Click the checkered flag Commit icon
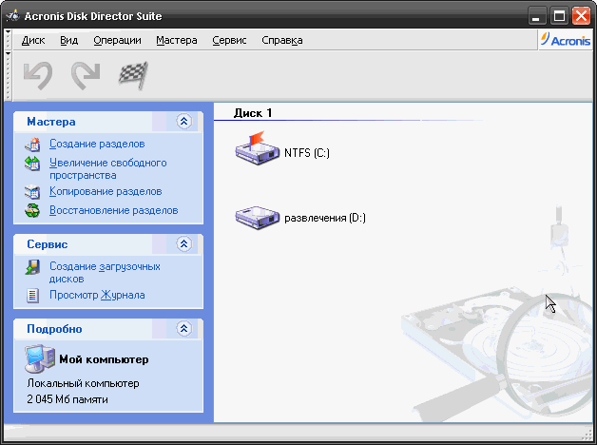The width and height of the screenshot is (597, 445). coord(133,75)
